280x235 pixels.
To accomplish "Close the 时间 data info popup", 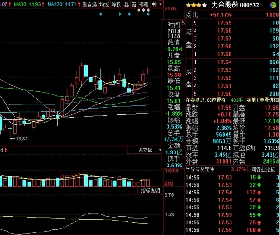I will (x=183, y=22).
